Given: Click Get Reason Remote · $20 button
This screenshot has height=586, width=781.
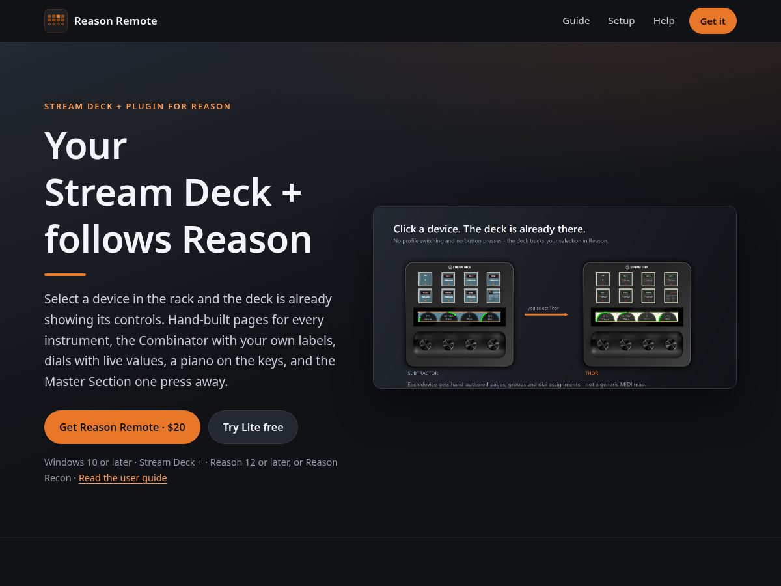Looking at the screenshot, I should coord(122,427).
